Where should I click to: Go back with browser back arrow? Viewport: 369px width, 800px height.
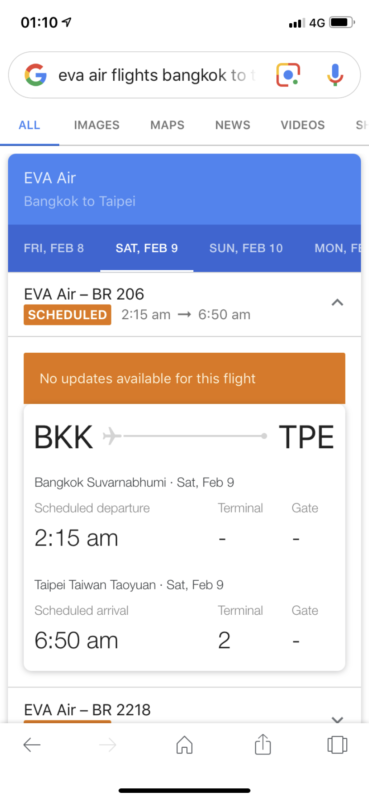pos(32,745)
